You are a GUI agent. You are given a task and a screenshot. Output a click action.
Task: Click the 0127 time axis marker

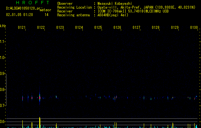click(136, 28)
